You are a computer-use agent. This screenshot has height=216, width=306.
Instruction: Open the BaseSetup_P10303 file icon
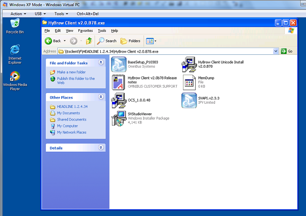(x=119, y=64)
